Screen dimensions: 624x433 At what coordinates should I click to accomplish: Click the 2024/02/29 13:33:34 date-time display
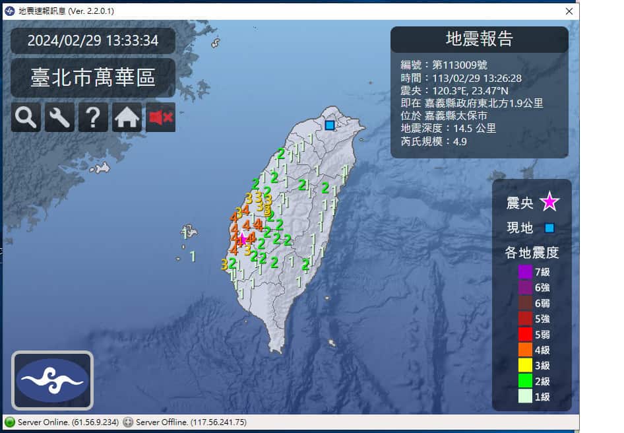click(x=93, y=41)
